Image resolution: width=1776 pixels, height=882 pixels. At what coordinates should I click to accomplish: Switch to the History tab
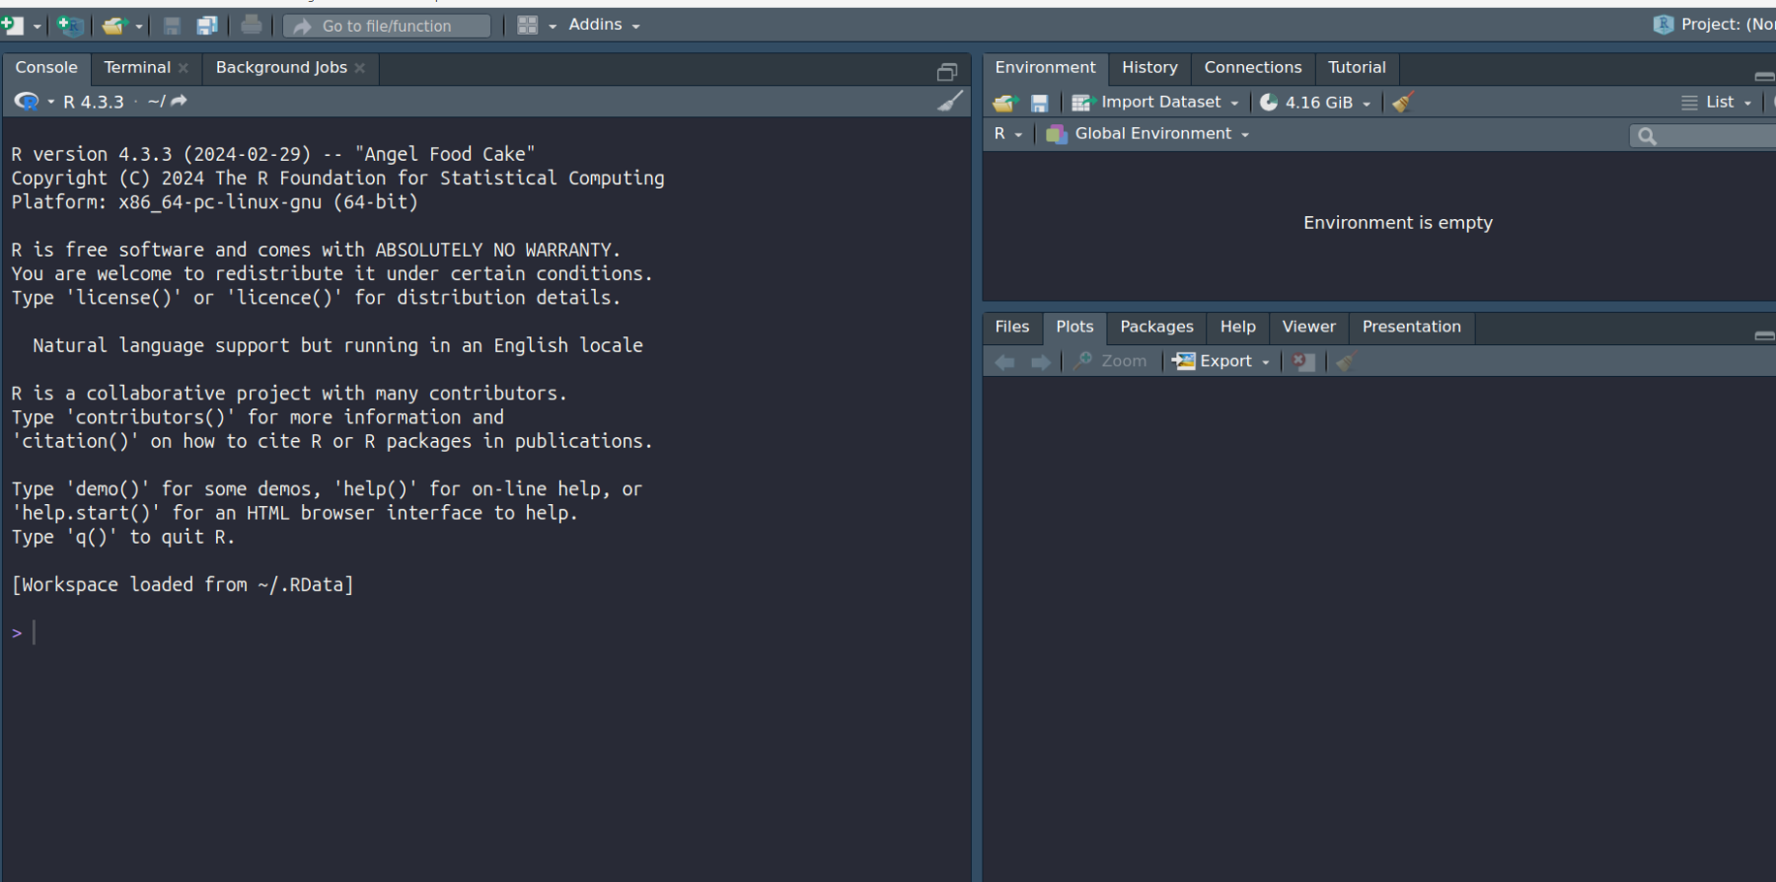coord(1149,68)
